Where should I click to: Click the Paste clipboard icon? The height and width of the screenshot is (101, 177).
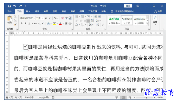[x=10, y=18]
